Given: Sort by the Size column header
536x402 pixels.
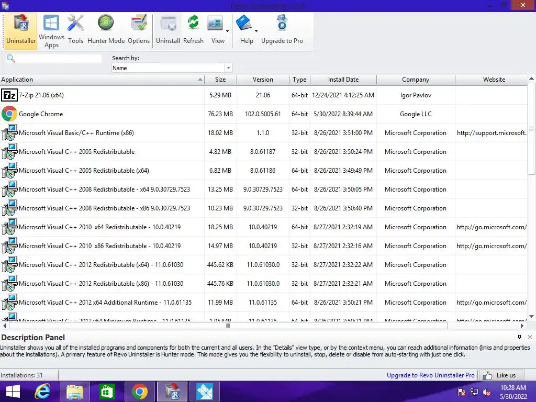Looking at the screenshot, I should (220, 80).
